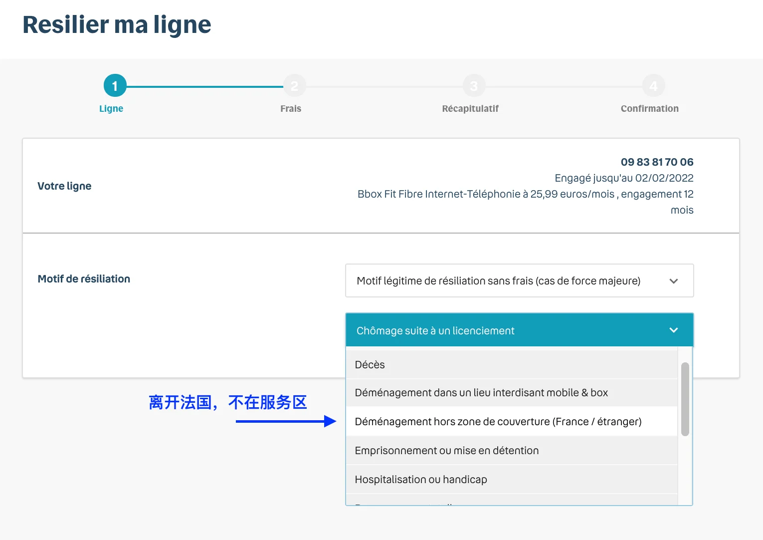The height and width of the screenshot is (540, 763).
Task: Click the step 2 Frais circle
Action: click(295, 86)
